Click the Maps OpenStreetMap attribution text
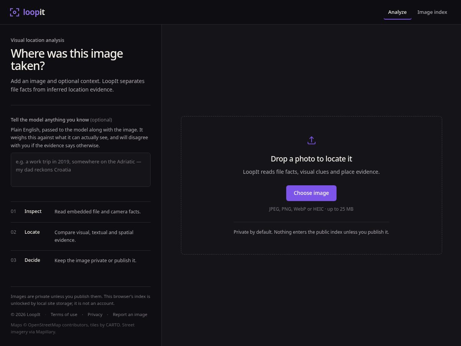Screen dimensions: 461x346 (73, 328)
